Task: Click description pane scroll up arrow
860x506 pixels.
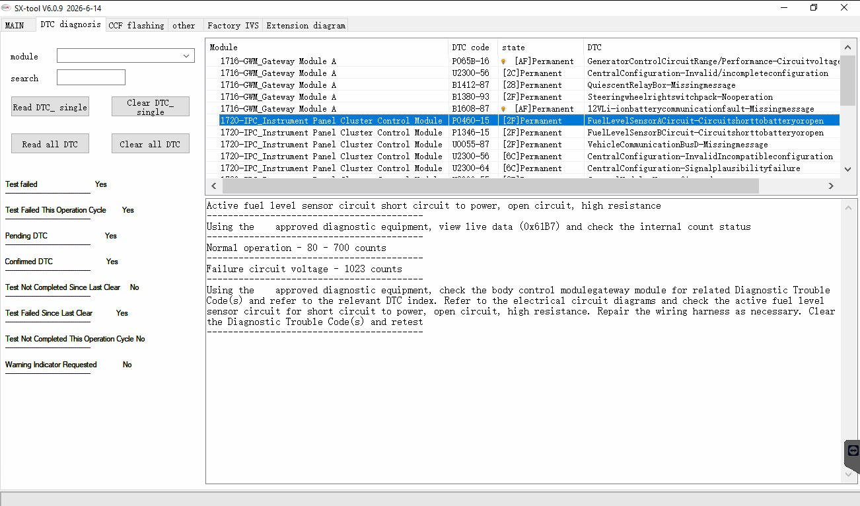Action: (x=848, y=207)
